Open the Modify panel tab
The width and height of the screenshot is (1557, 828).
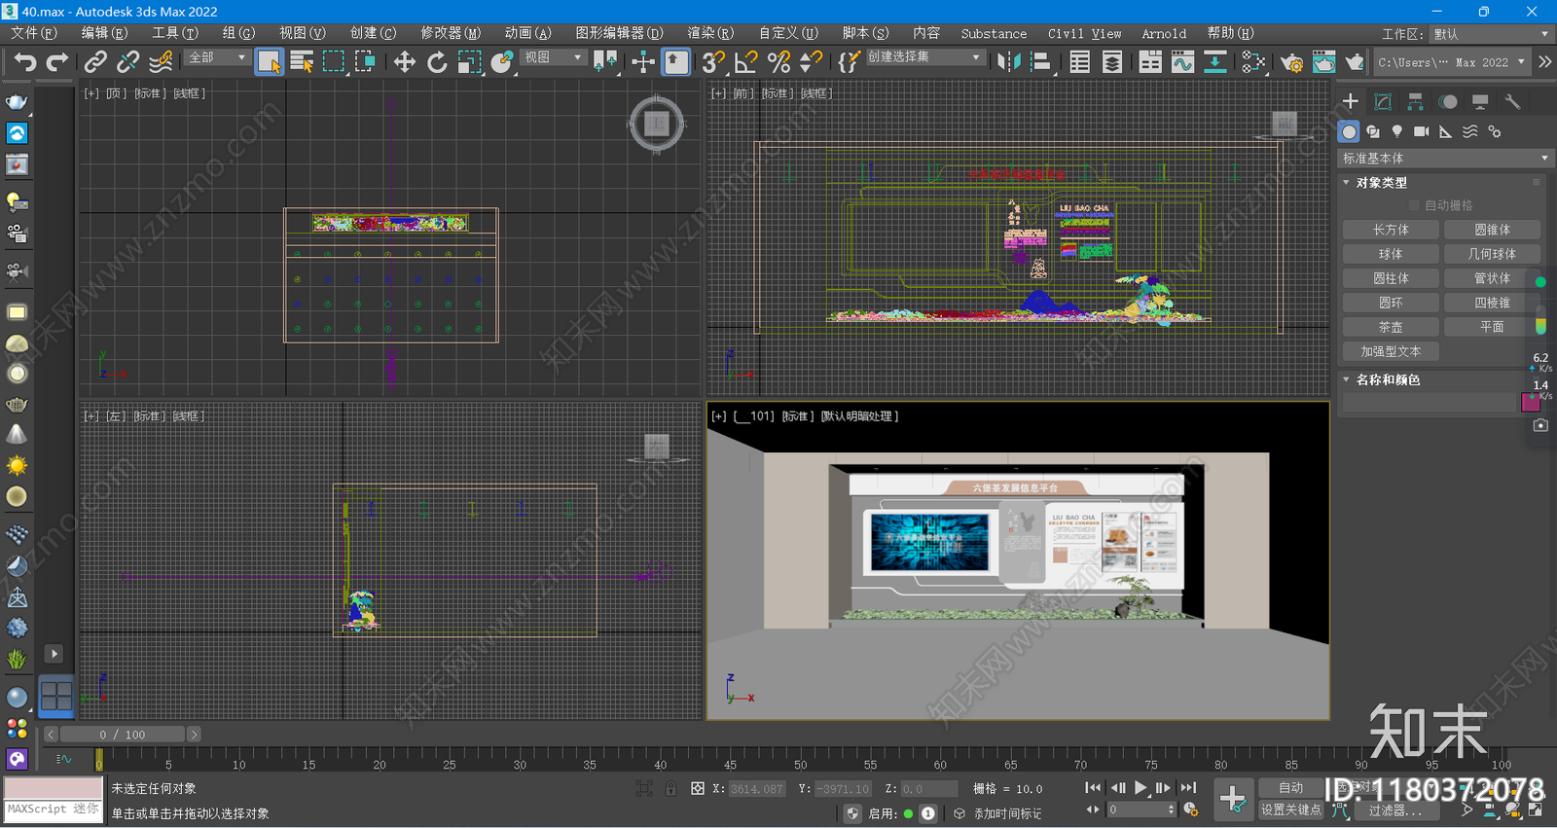[1383, 101]
